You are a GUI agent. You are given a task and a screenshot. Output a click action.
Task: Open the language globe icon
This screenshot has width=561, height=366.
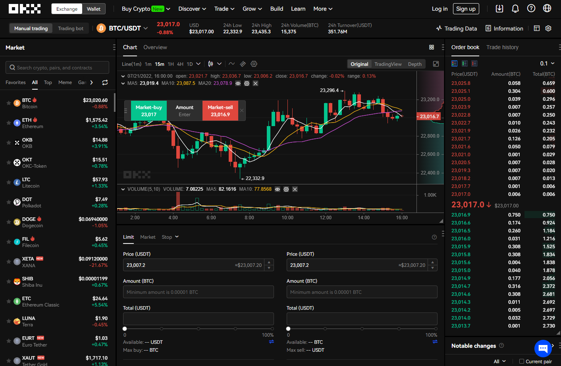(547, 8)
